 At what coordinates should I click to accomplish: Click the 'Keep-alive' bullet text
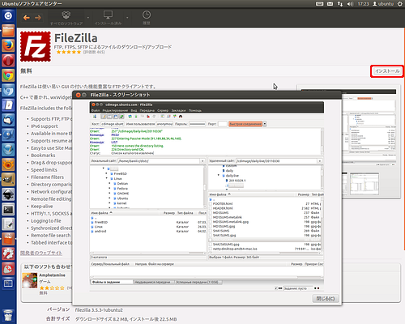[x=42, y=207]
